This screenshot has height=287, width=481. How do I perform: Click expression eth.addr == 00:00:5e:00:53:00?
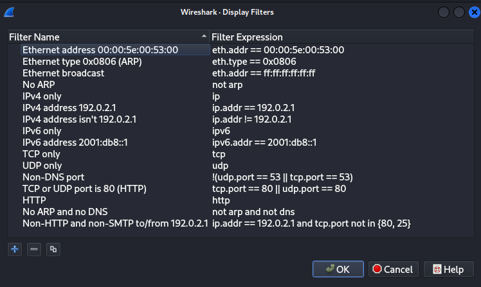coord(278,49)
